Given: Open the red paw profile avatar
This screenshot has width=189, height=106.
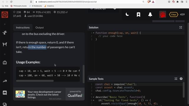Looking at the screenshot, I should [x=162, y=14].
